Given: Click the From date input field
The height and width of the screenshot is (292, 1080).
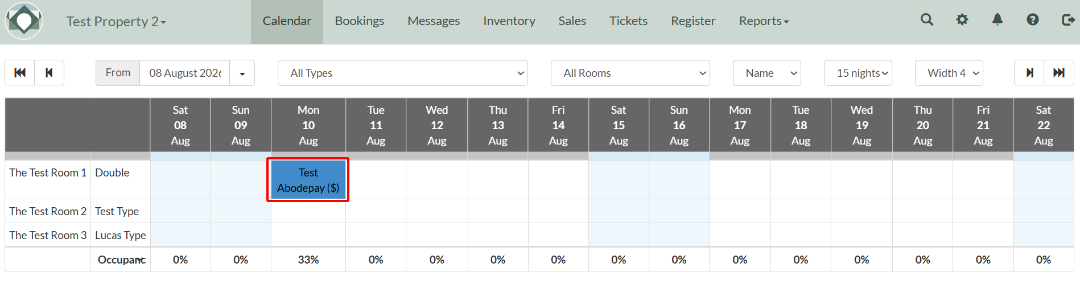Looking at the screenshot, I should click(185, 73).
